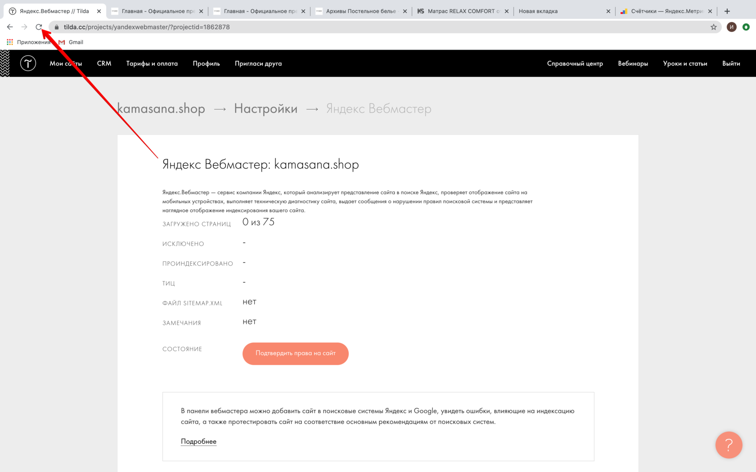Click the browser back arrow

10,27
